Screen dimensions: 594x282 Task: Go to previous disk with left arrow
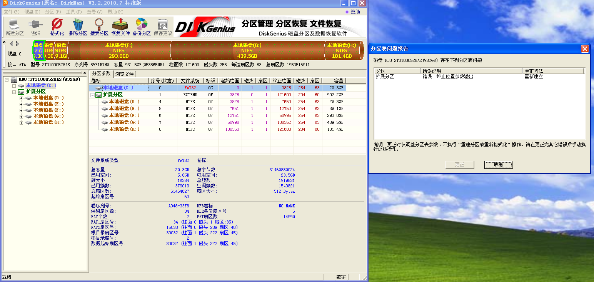12,43
